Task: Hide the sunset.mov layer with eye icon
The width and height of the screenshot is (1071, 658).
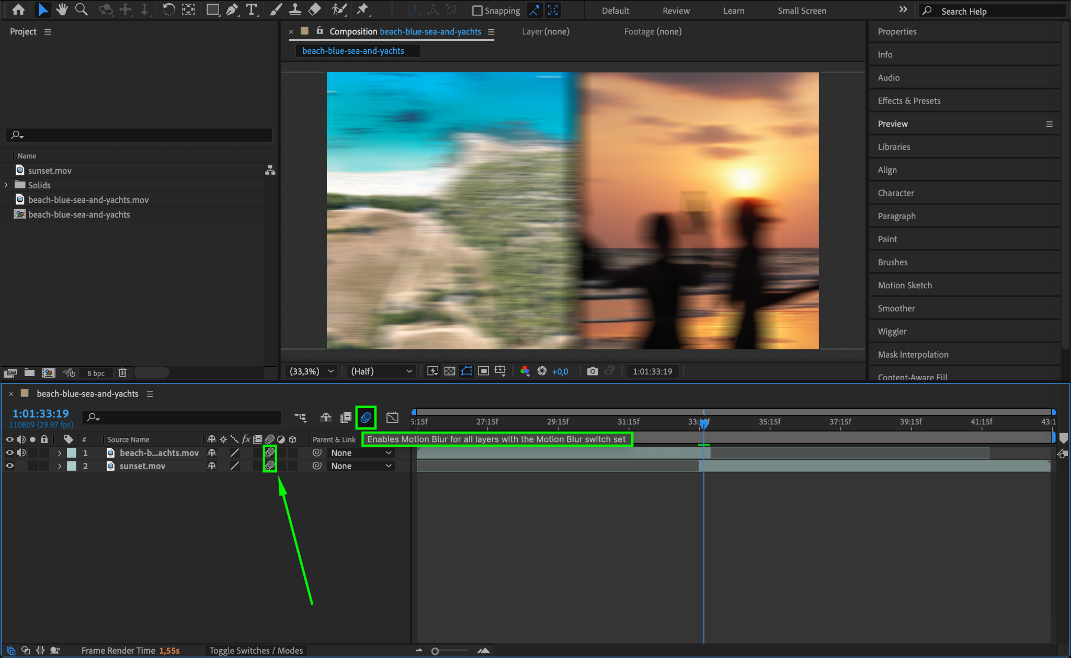Action: 9,466
